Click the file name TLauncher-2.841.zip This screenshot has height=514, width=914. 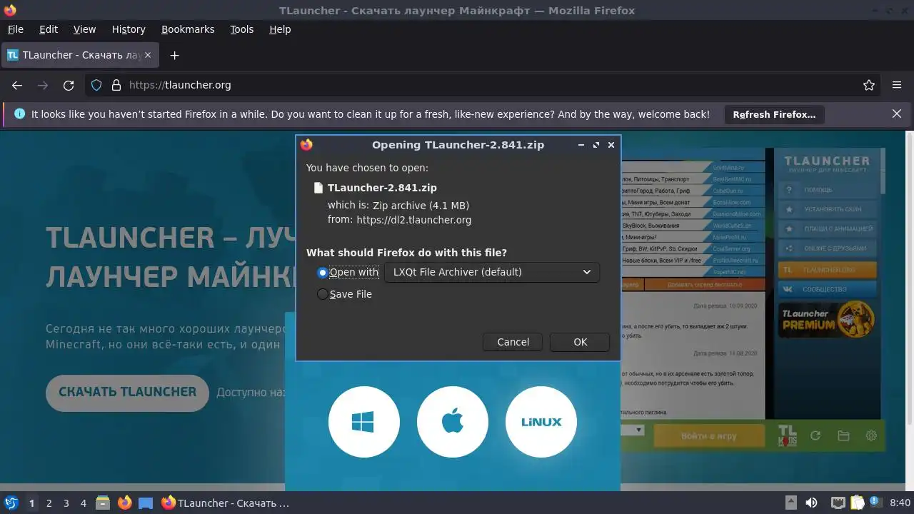click(382, 188)
